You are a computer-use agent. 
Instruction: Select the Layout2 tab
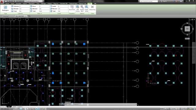pyautogui.click(x=20, y=107)
